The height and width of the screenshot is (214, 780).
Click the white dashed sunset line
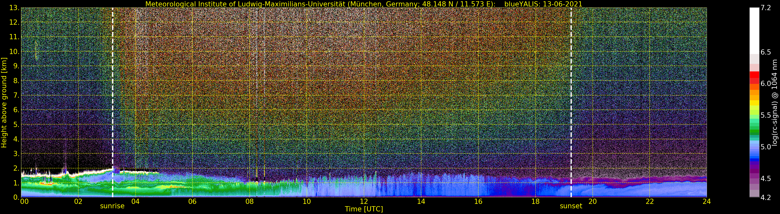click(571, 102)
